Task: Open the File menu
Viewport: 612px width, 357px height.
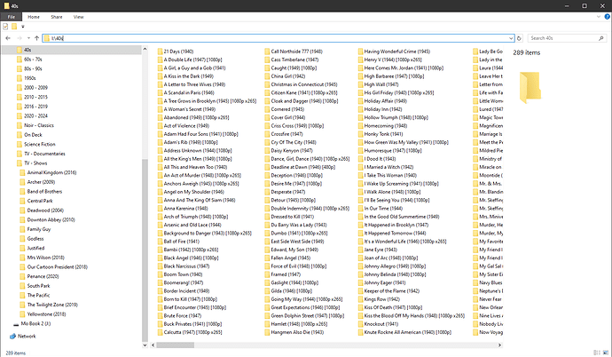Action: click(x=12, y=17)
